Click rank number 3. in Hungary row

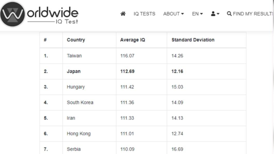coord(46,87)
